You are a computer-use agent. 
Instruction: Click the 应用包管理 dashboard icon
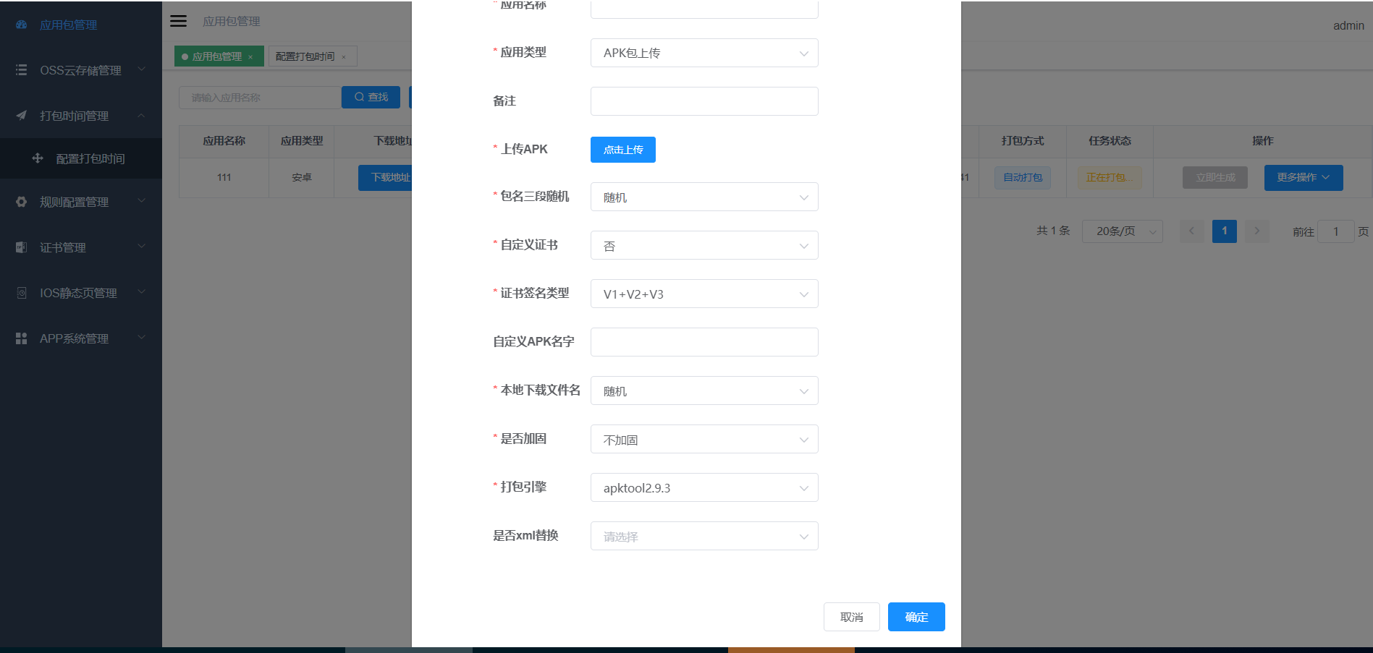(22, 25)
